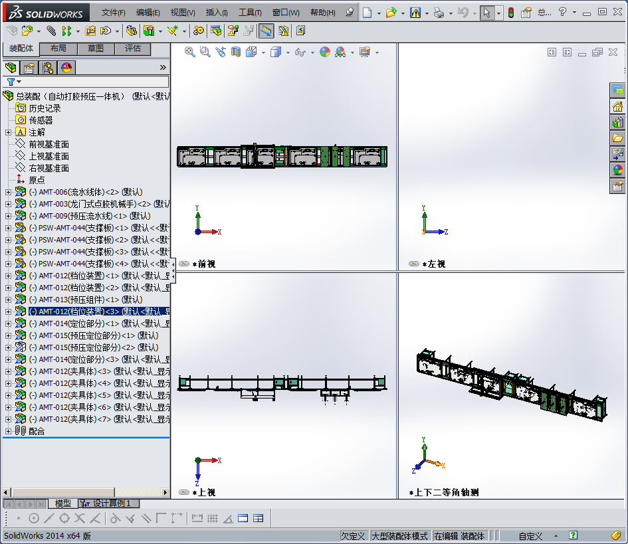628x544 pixels.
Task: Click the Zoom to Fit icon
Action: [x=190, y=52]
